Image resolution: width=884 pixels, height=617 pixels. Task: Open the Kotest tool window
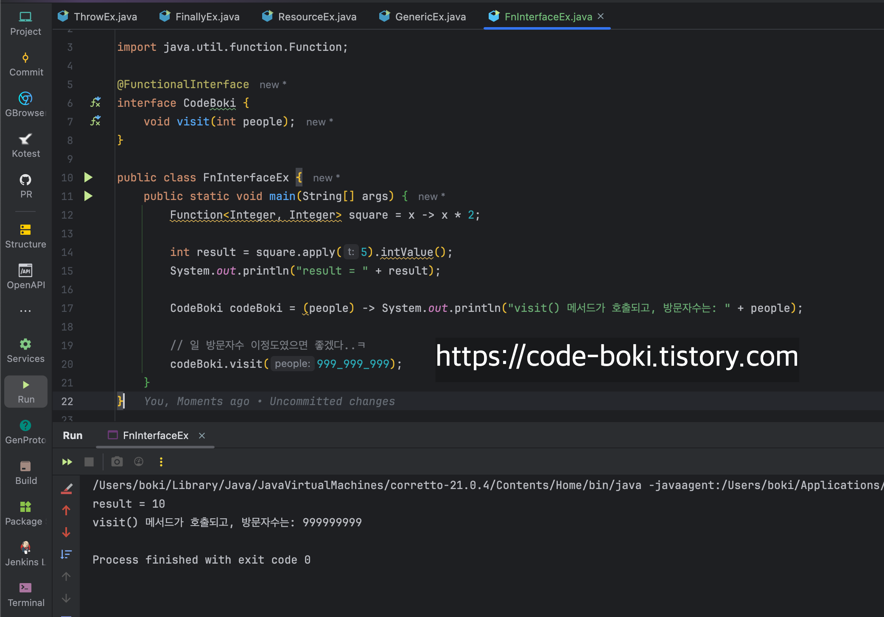tap(25, 145)
